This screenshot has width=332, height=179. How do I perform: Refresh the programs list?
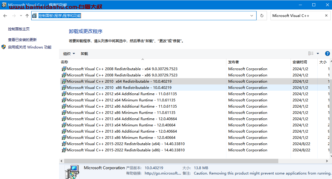(262, 16)
